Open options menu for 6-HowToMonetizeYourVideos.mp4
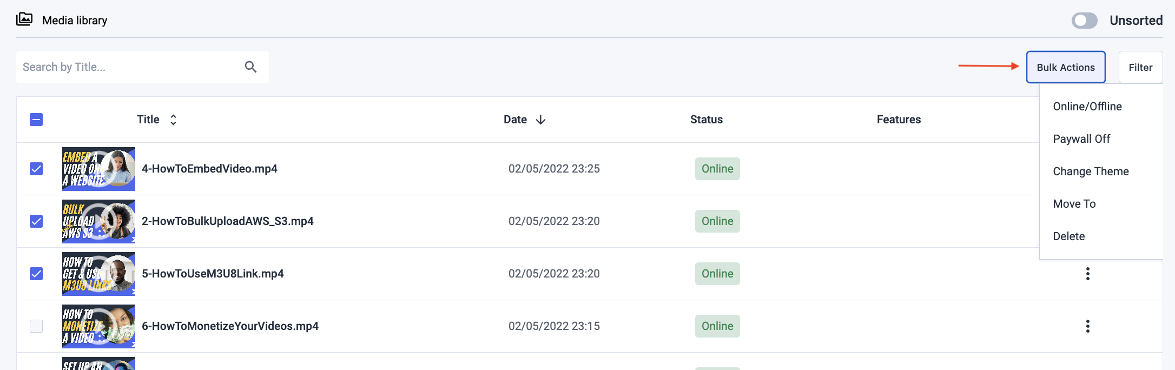Viewport: 1175px width, 370px height. tap(1087, 326)
